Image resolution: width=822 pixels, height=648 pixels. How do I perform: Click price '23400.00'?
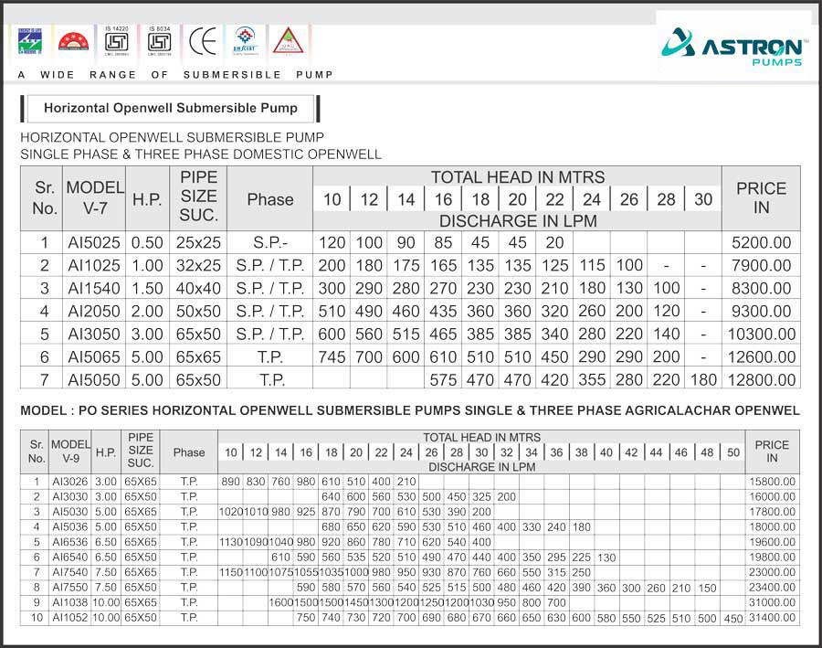click(772, 588)
